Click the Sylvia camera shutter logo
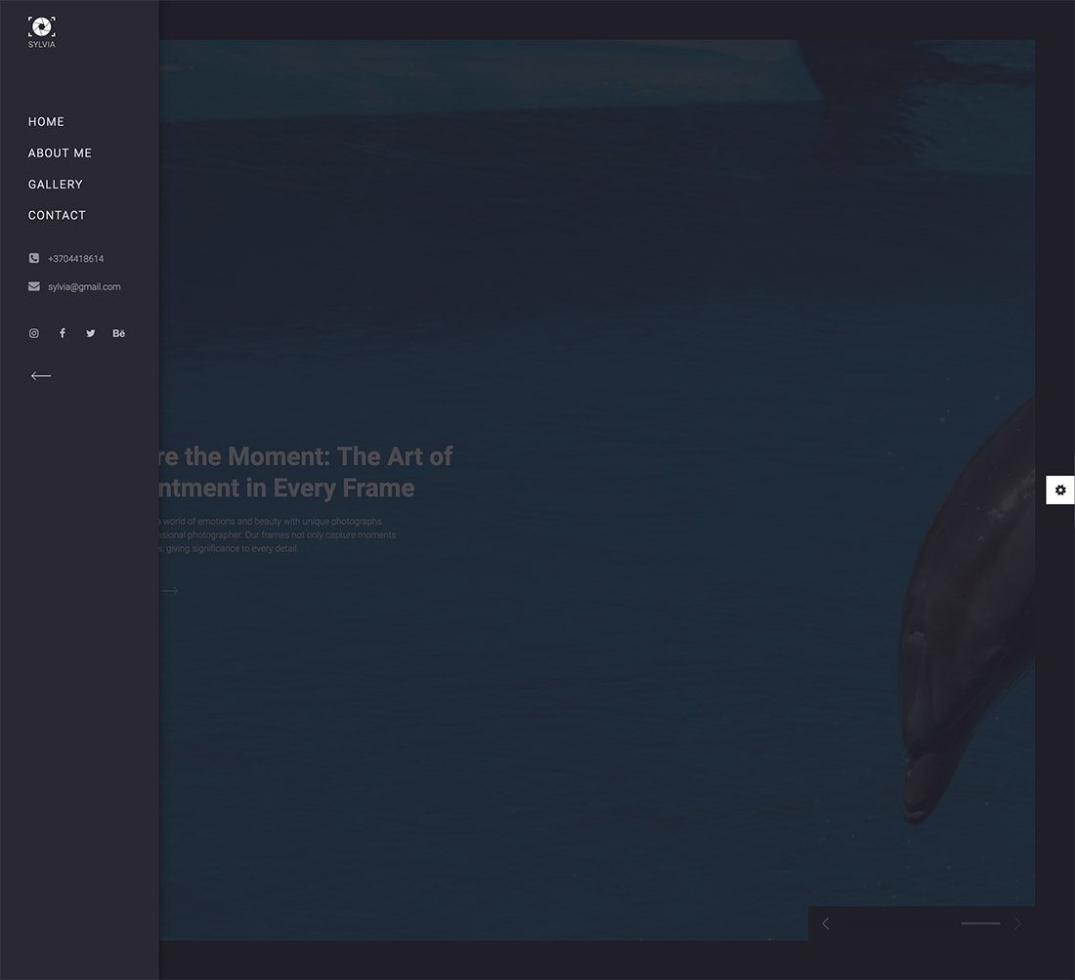Screen dimensions: 1075x980 pyautogui.click(x=42, y=32)
